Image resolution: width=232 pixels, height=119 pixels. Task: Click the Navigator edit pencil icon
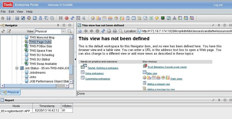pyautogui.click(x=9, y=31)
